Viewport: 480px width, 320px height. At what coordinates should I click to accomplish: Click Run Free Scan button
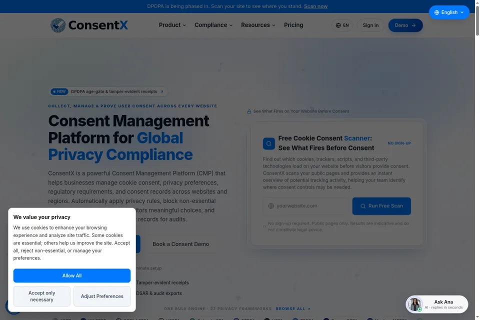(381, 206)
